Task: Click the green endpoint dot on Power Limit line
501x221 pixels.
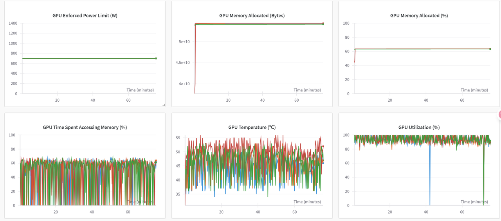Action: coord(156,58)
